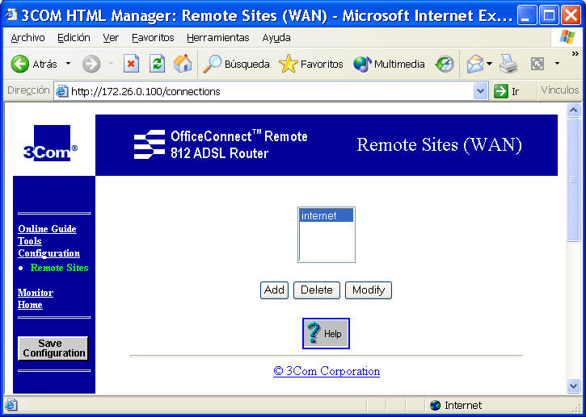Select the internet entry in list
This screenshot has height=417, width=586.
[x=327, y=215]
